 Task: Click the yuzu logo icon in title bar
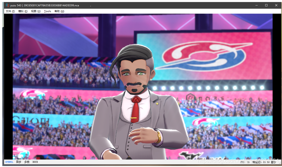tap(7, 5)
